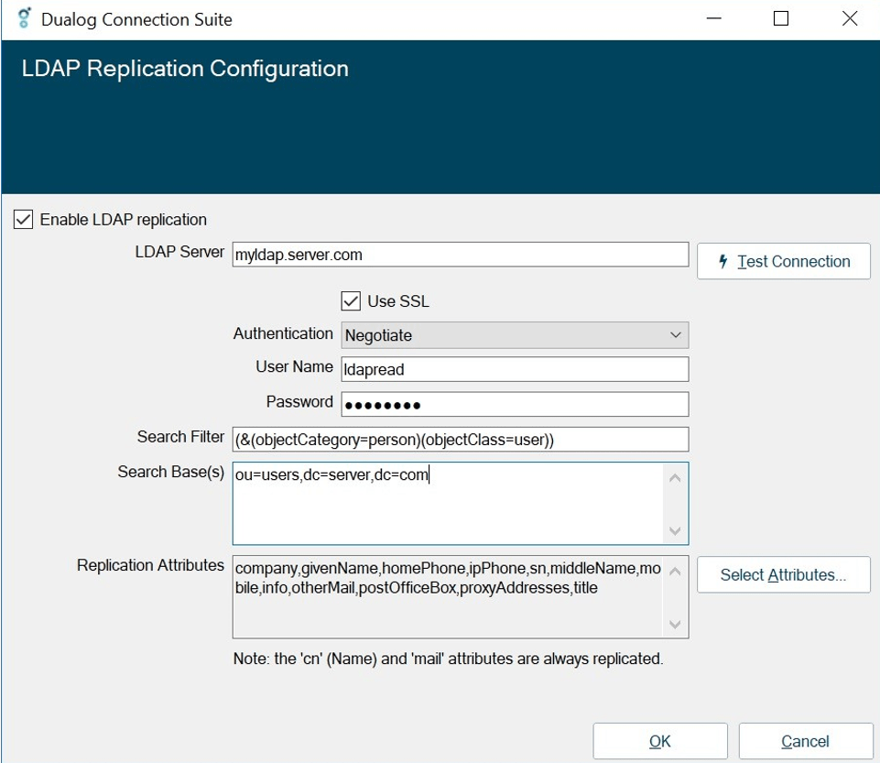Disable the Enable LDAP replication checkbox
Viewport: 880px width, 763px height.
point(23,219)
